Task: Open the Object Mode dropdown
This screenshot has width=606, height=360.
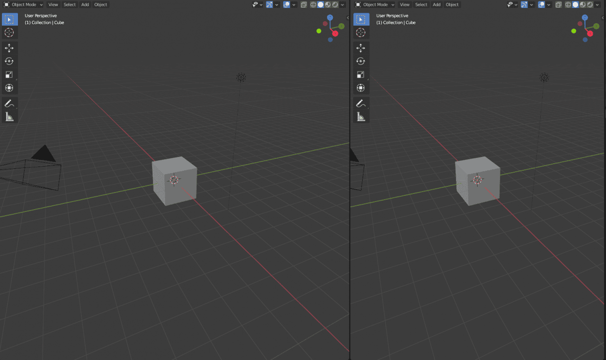Action: [x=23, y=4]
